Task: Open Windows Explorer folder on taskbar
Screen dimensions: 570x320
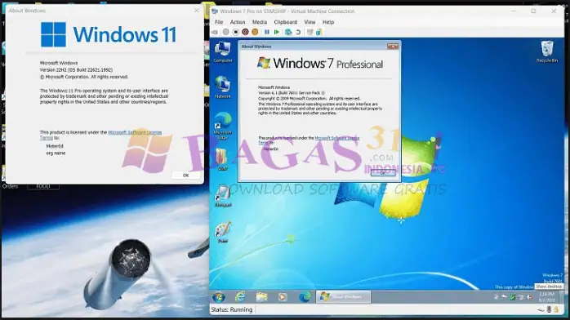Action: tap(261, 297)
